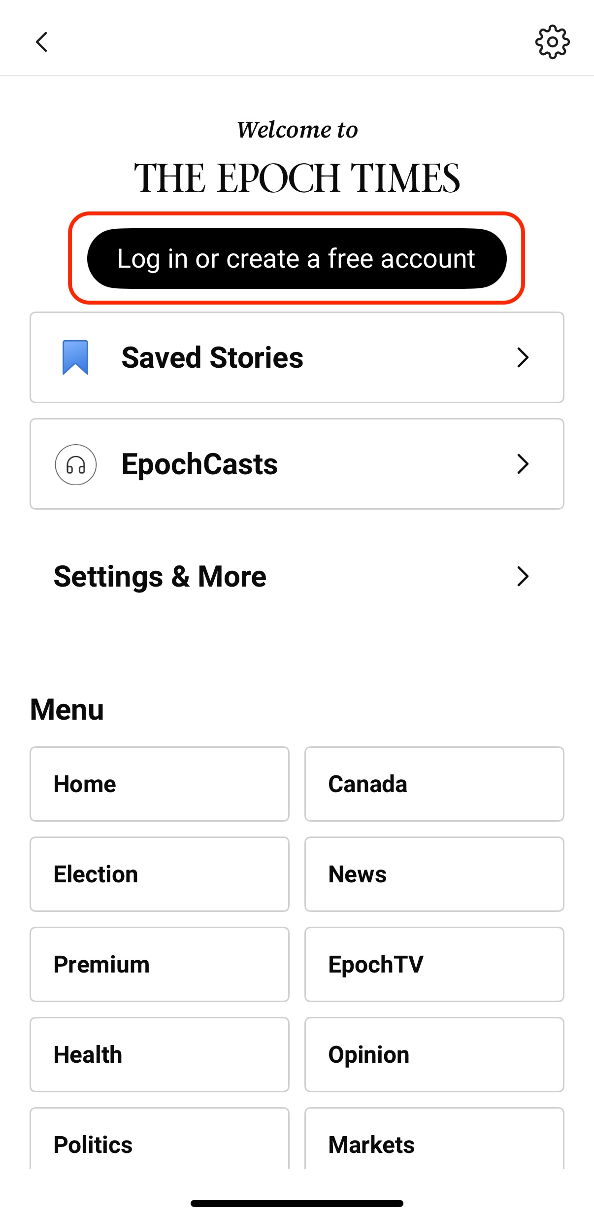Go to the Home section
594x1219 pixels.
(x=159, y=784)
